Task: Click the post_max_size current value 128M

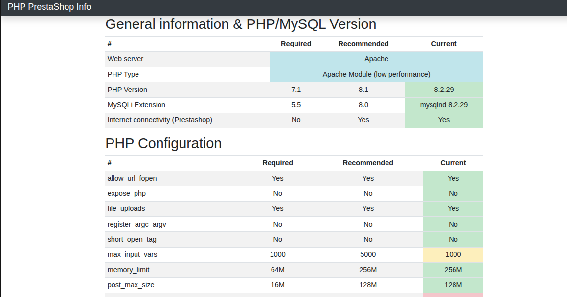Action: click(x=453, y=285)
